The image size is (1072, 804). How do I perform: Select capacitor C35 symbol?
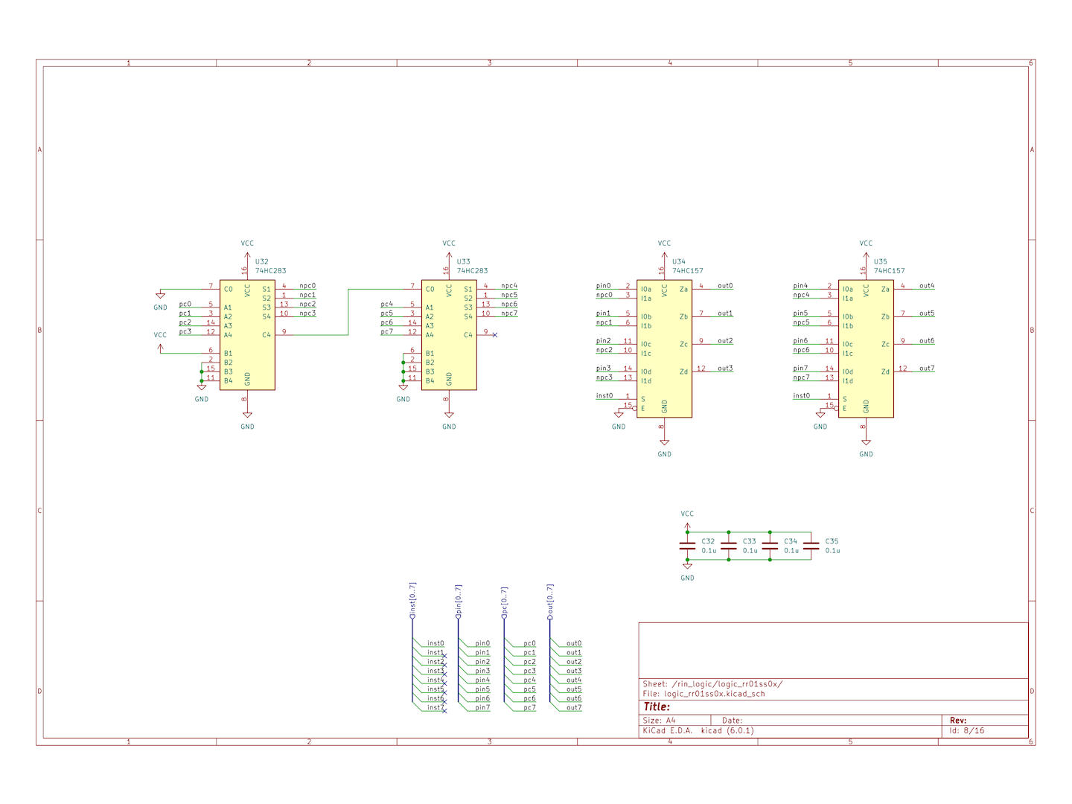tap(811, 546)
